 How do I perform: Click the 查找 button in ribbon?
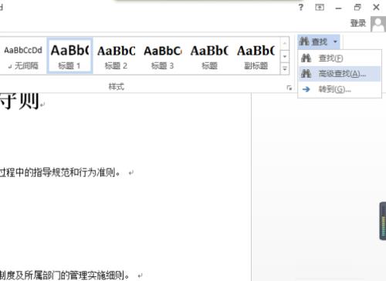tap(314, 42)
